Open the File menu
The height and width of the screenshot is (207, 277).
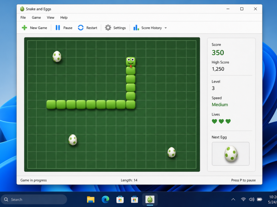click(x=23, y=18)
